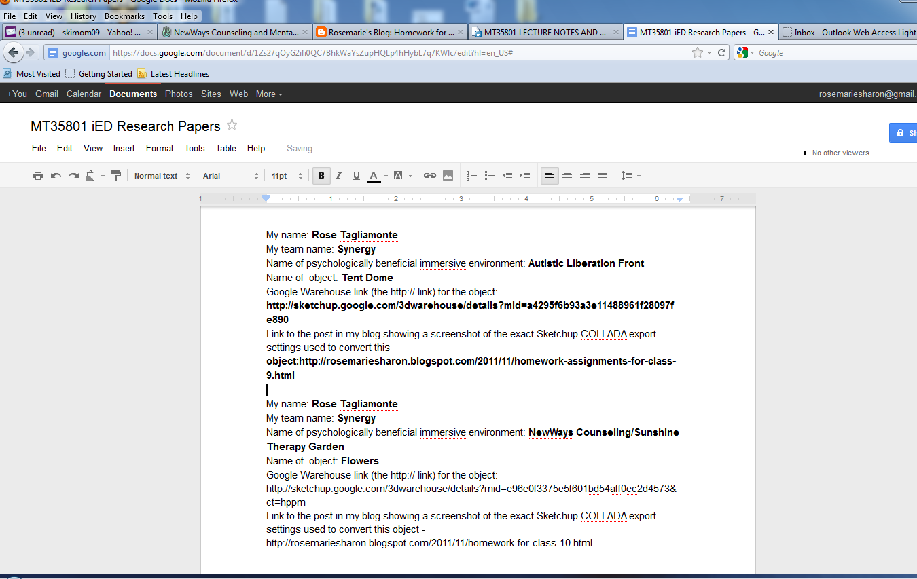Select Left align

(x=550, y=176)
